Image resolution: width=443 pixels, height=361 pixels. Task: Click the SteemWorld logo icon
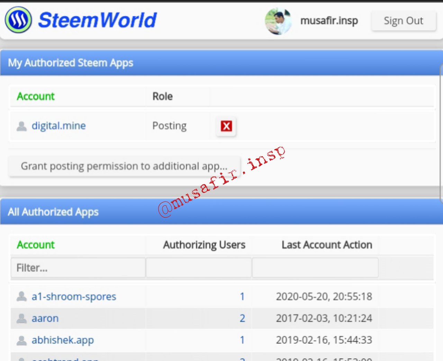18,20
